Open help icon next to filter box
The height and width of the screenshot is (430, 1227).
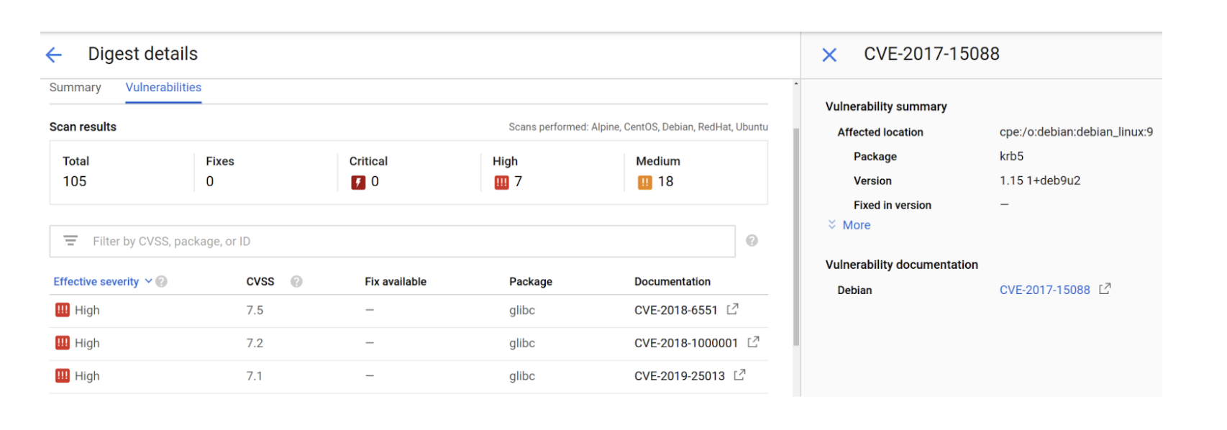click(x=752, y=241)
